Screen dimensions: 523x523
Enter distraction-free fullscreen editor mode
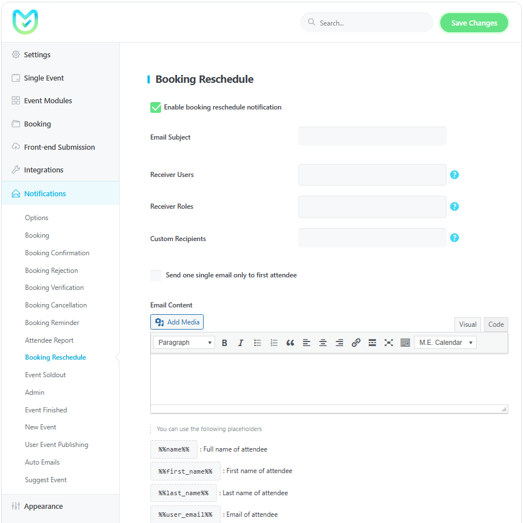389,343
